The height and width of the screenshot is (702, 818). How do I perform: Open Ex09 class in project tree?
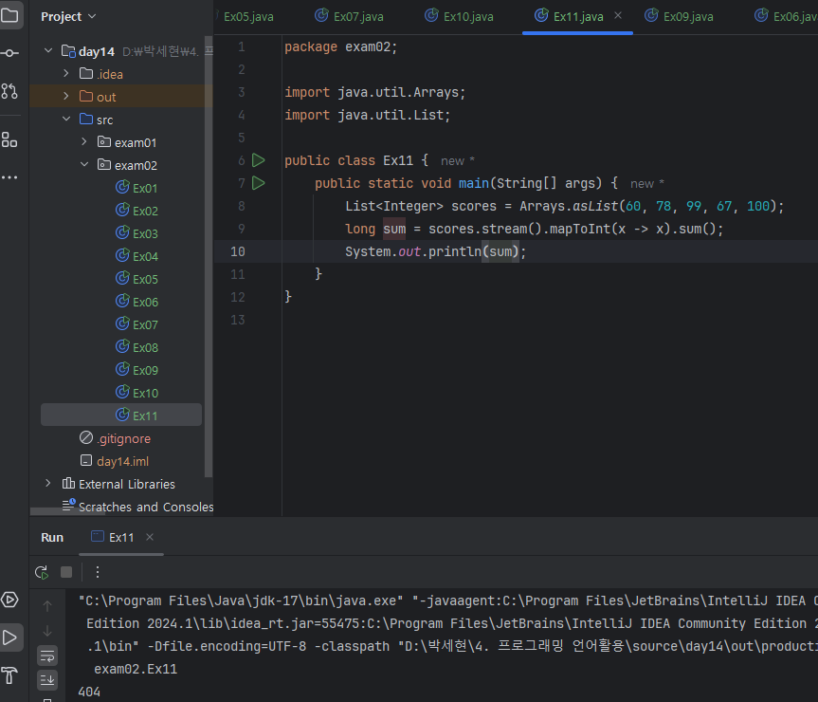pos(136,370)
